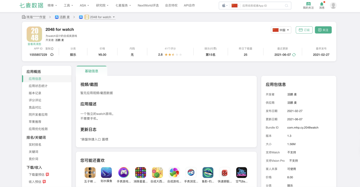Image resolution: width=360 pixels, height=187 pixels.
Task: Select the 基础信息 tab
Action: point(91,71)
